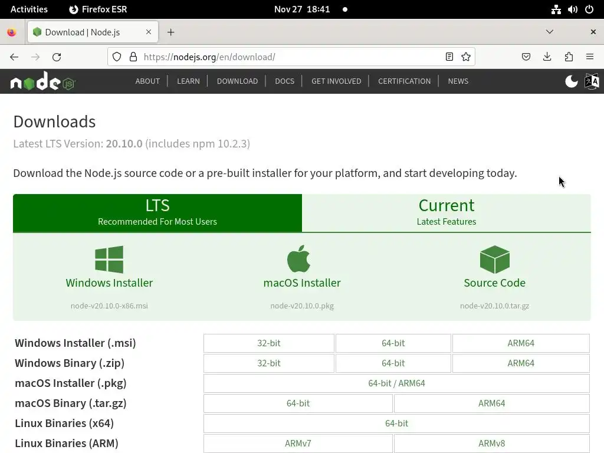This screenshot has height=453, width=604.
Task: Toggle reader view icon
Action: [x=449, y=57]
